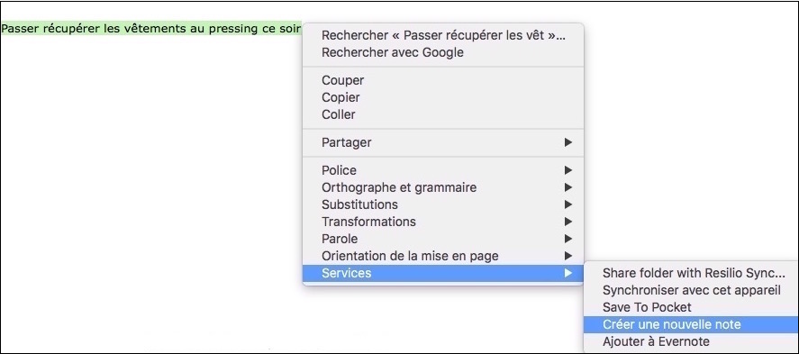Expand the arrow beside Police
The height and width of the screenshot is (354, 799).
pos(568,170)
